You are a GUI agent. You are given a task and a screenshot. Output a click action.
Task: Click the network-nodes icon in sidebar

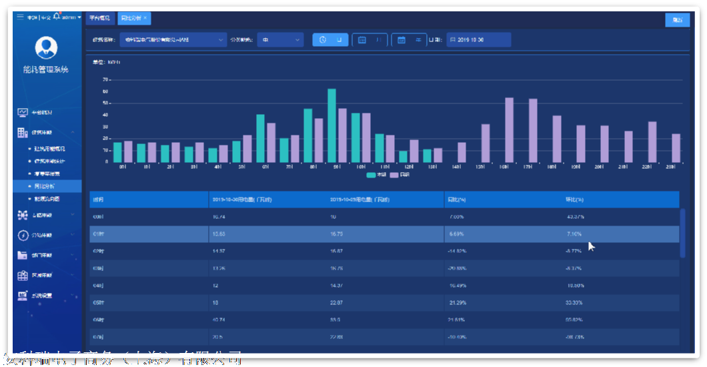pyautogui.click(x=23, y=215)
